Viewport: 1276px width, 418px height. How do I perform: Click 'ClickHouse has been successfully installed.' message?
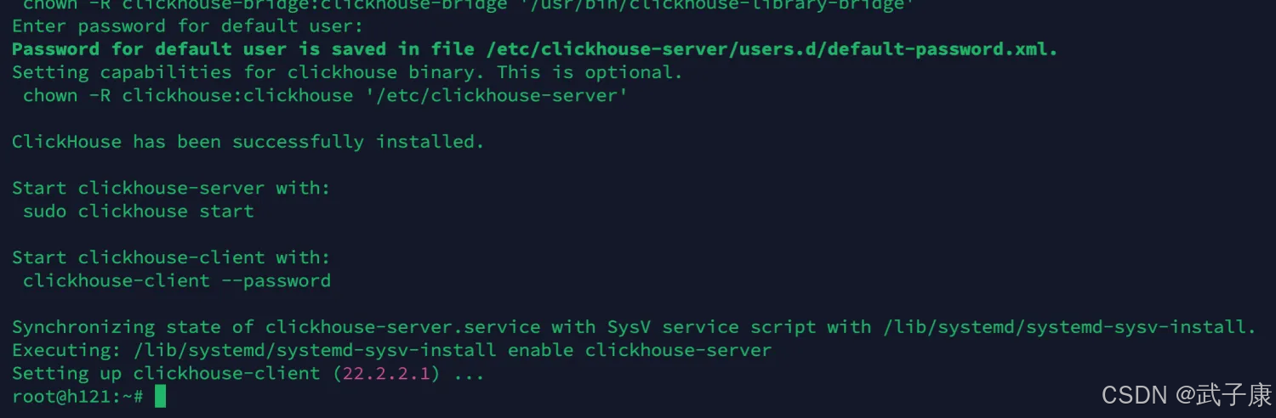point(248,142)
